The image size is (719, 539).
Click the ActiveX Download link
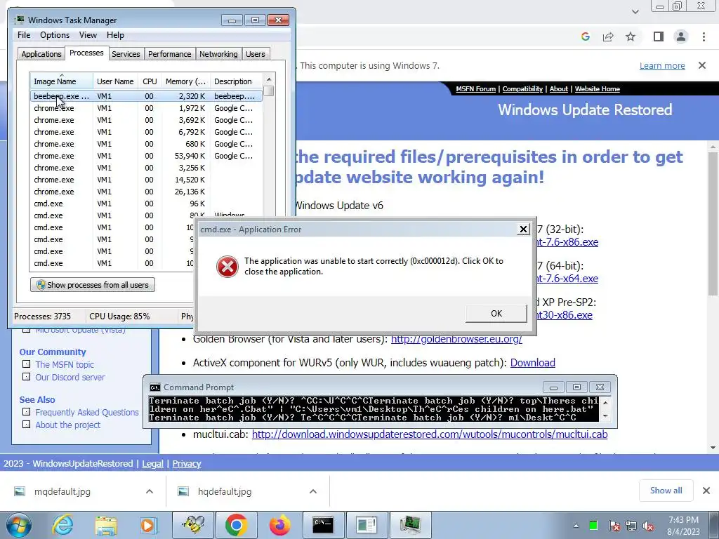click(x=532, y=363)
